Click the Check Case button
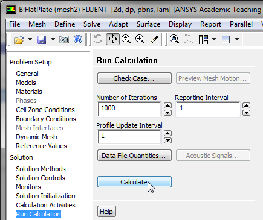Viewport: 263px width, 220px height. pos(134,78)
